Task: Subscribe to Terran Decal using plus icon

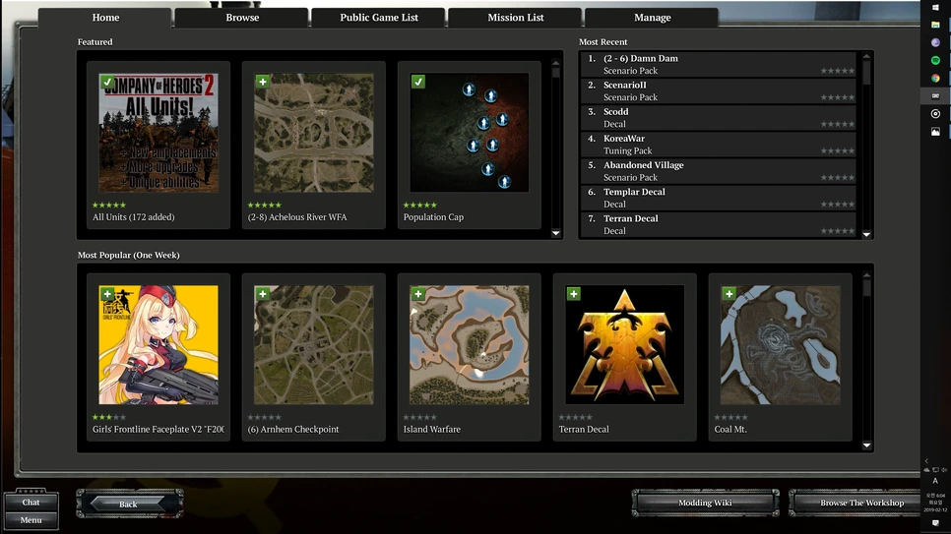Action: 574,294
